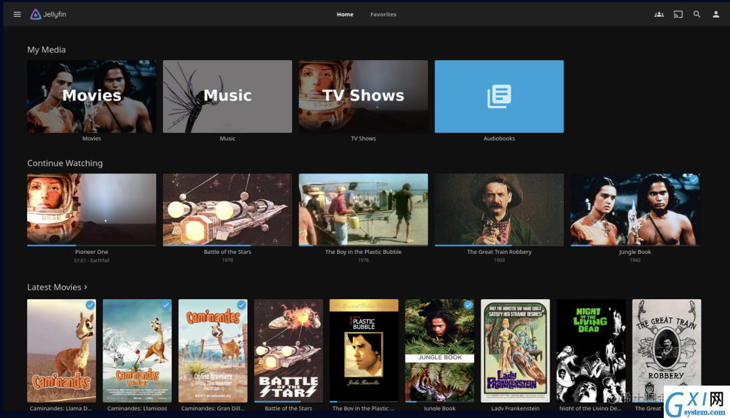Open S1:E1 - Earthfall episode link

(x=92, y=261)
